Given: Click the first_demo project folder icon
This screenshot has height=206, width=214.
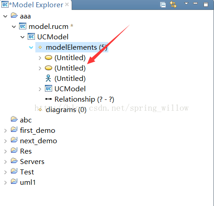Looking at the screenshot, I should (x=14, y=130).
